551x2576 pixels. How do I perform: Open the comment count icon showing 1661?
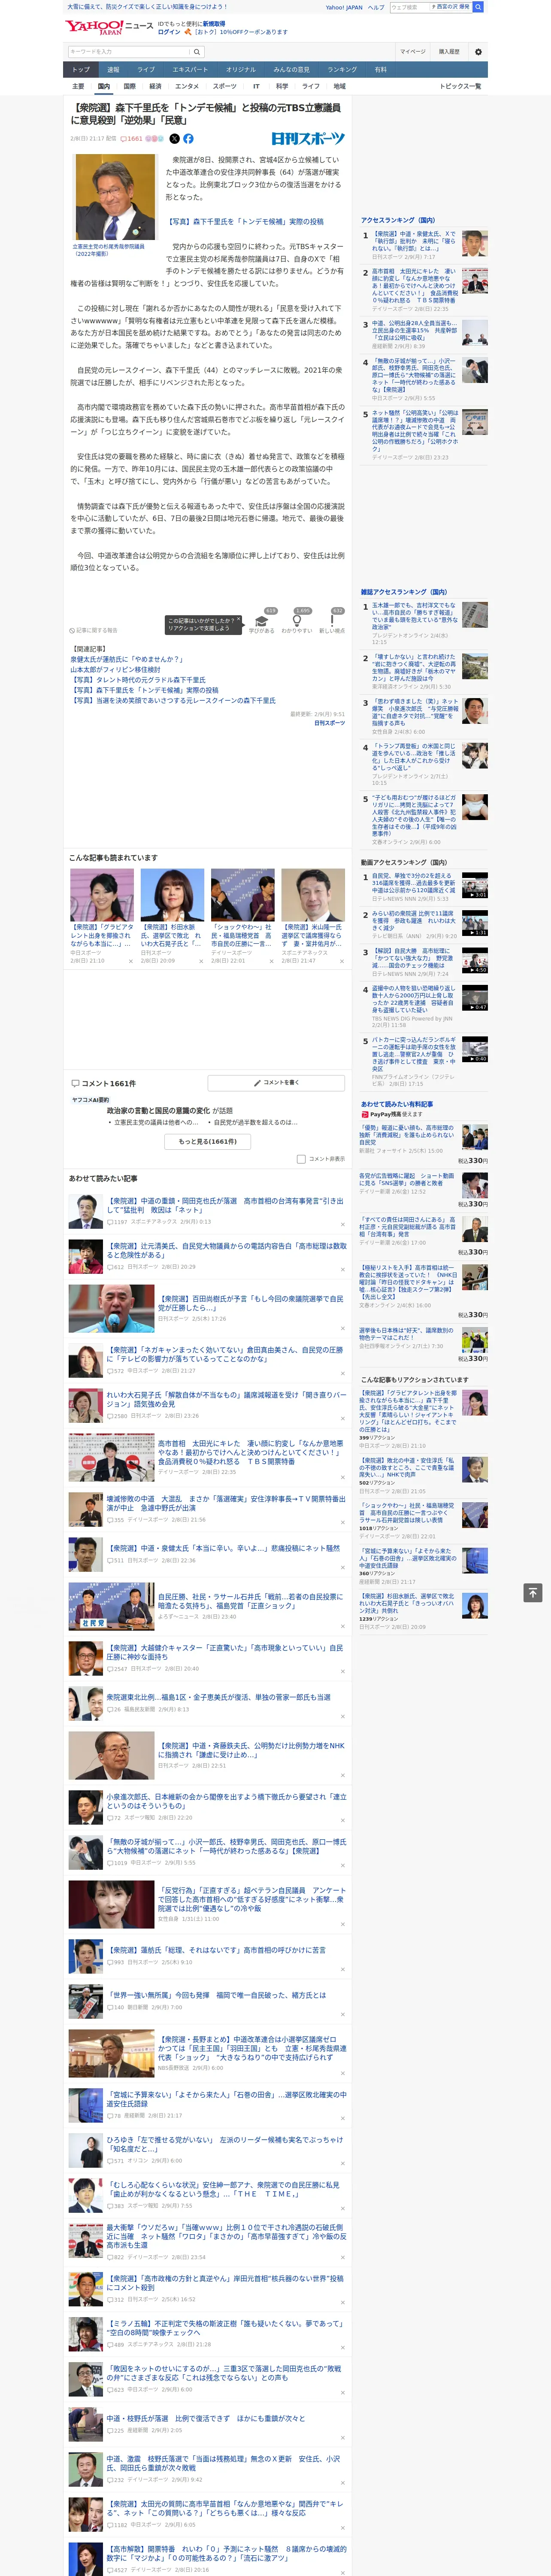pyautogui.click(x=132, y=139)
